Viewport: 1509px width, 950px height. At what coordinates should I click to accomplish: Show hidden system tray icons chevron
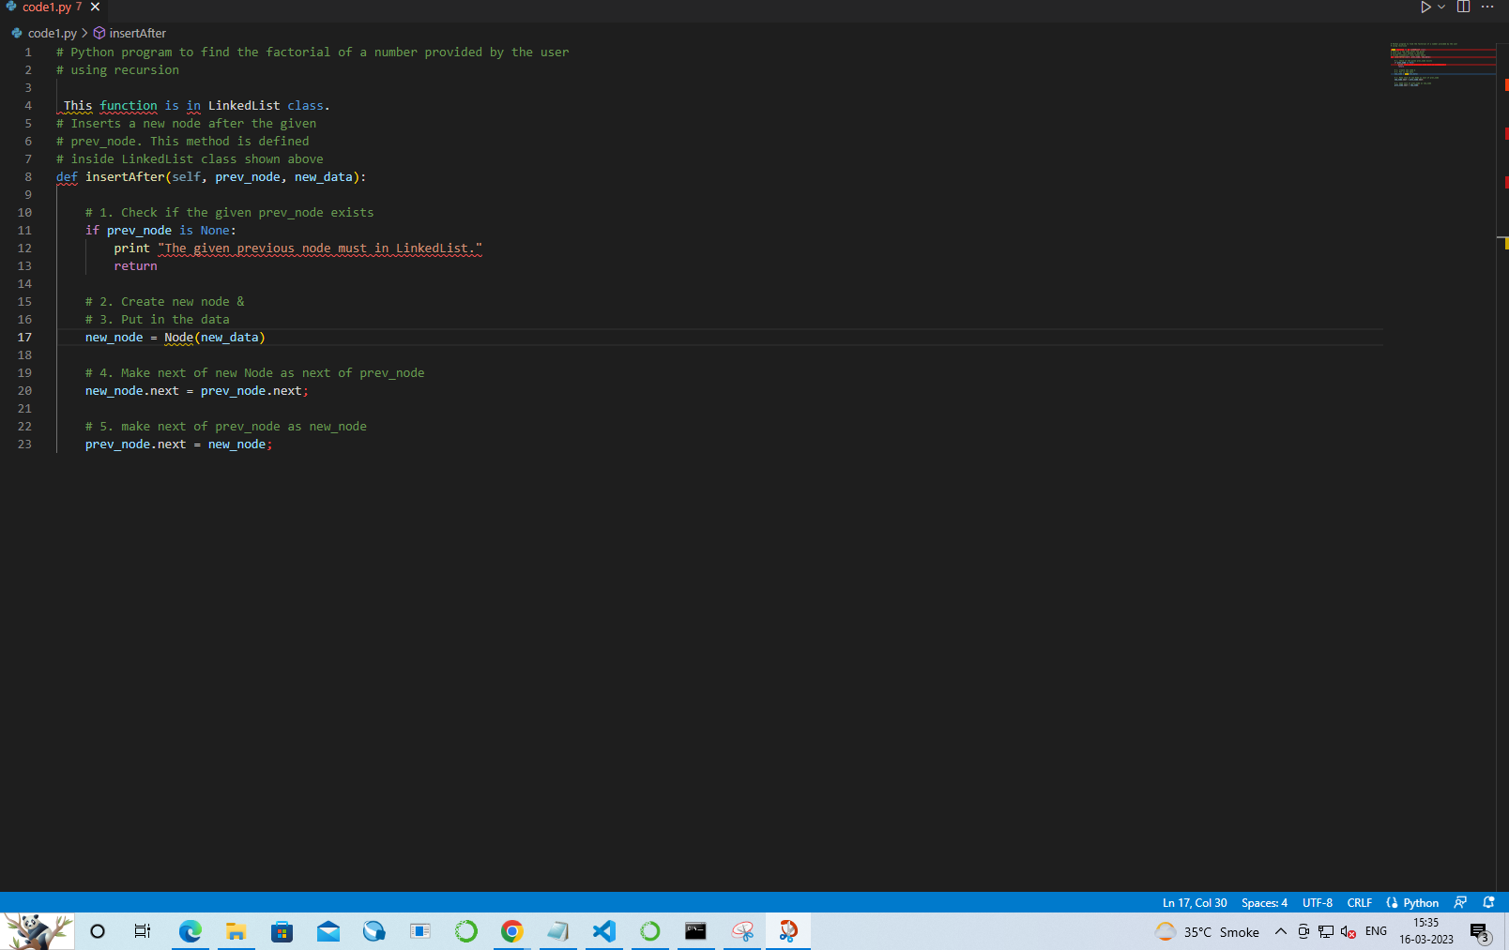1280,931
